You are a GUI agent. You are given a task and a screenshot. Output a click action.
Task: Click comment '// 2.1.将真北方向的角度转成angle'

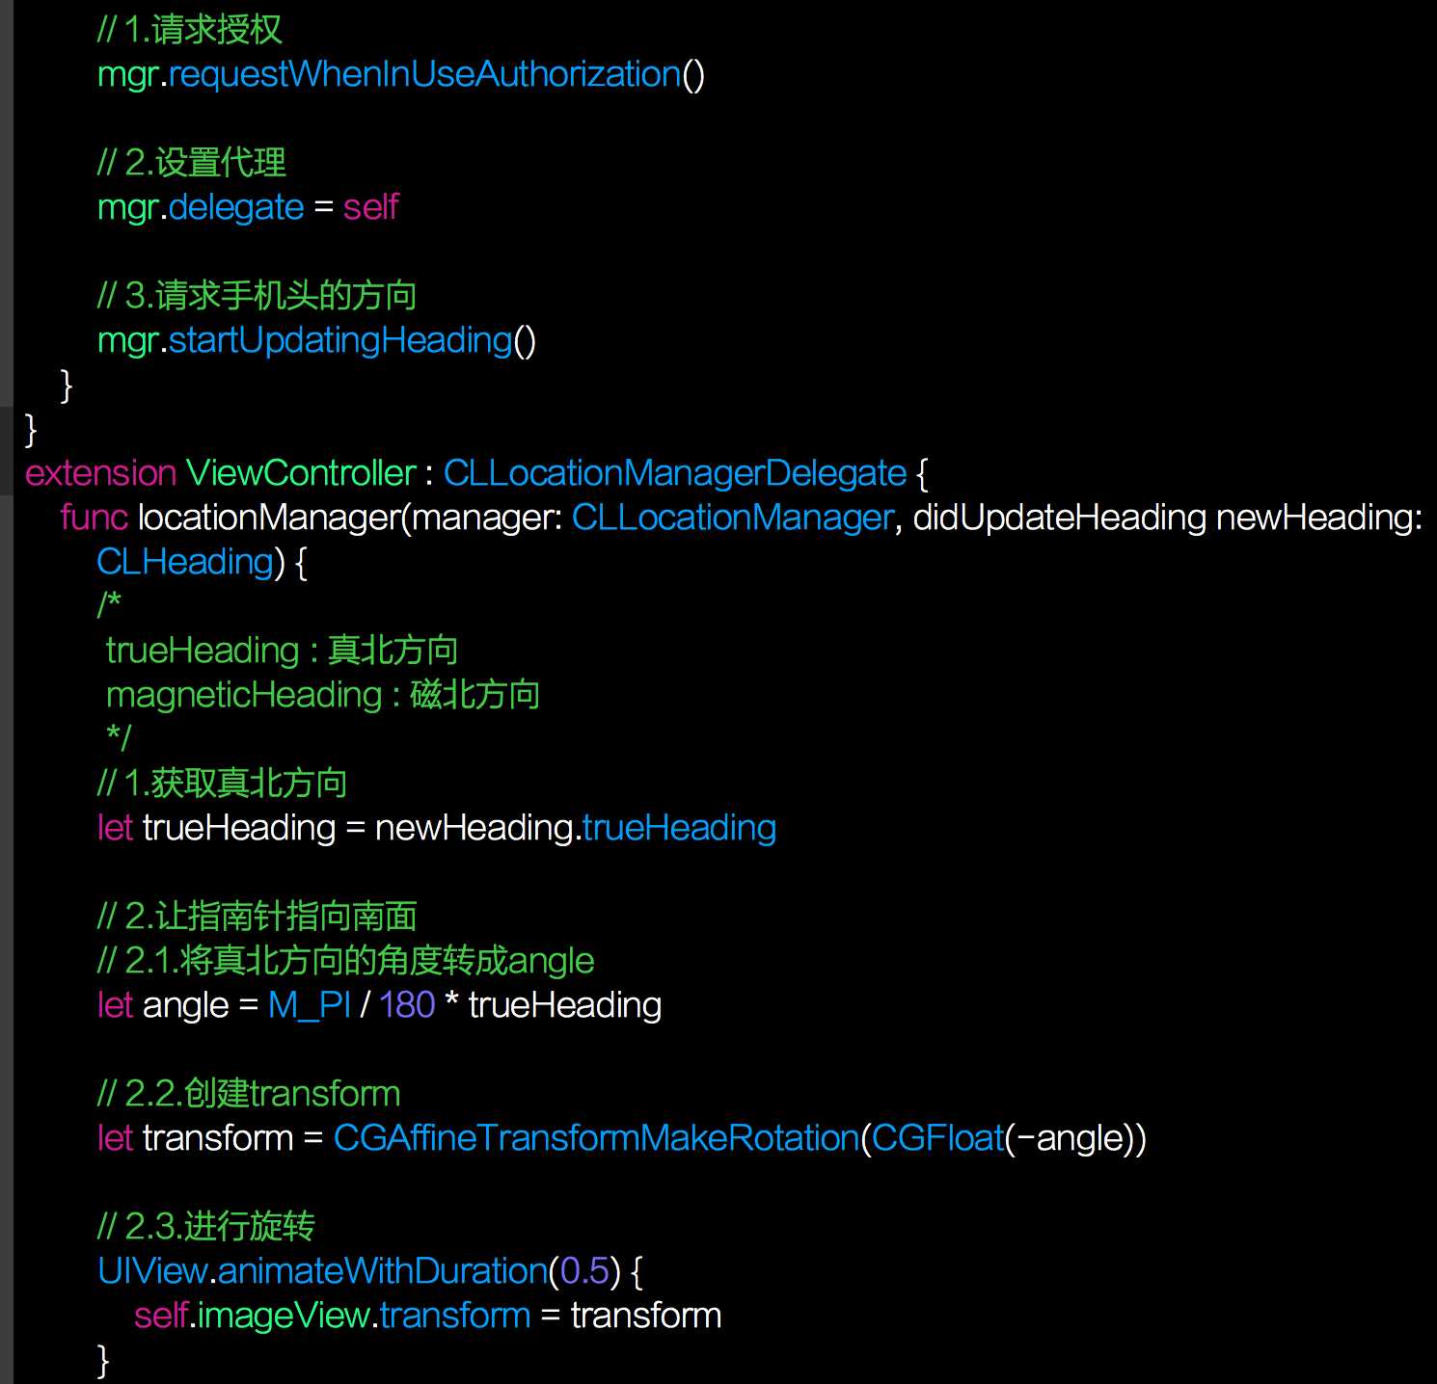point(346,961)
